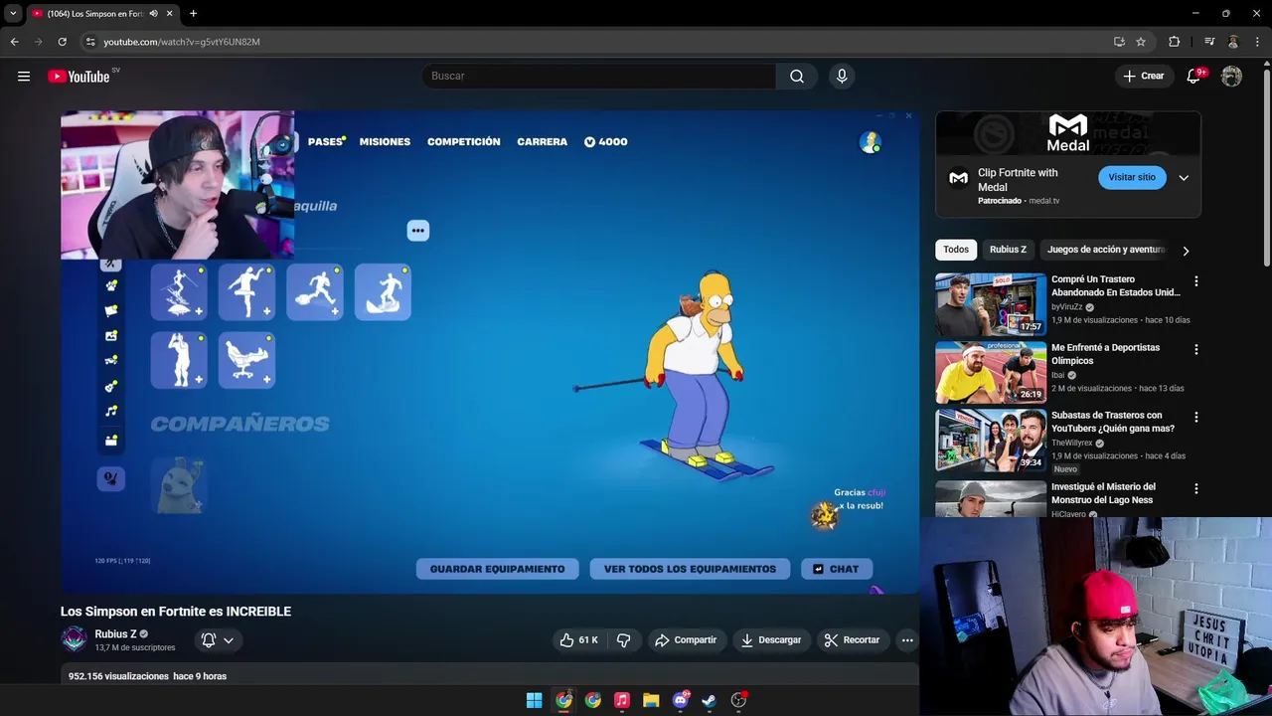The height and width of the screenshot is (716, 1272).
Task: Click the TheWillyrex channel name
Action: [x=1072, y=443]
